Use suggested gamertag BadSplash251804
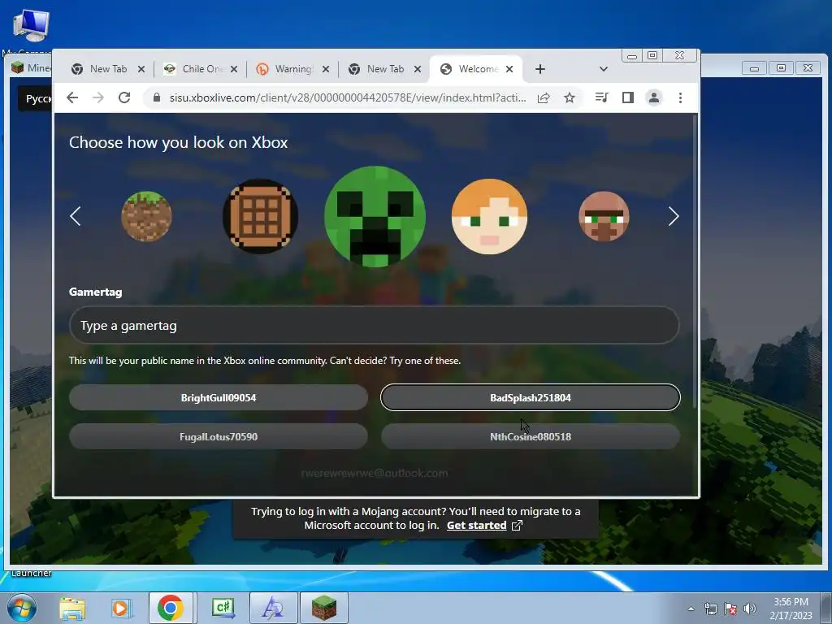This screenshot has width=832, height=624. [530, 397]
